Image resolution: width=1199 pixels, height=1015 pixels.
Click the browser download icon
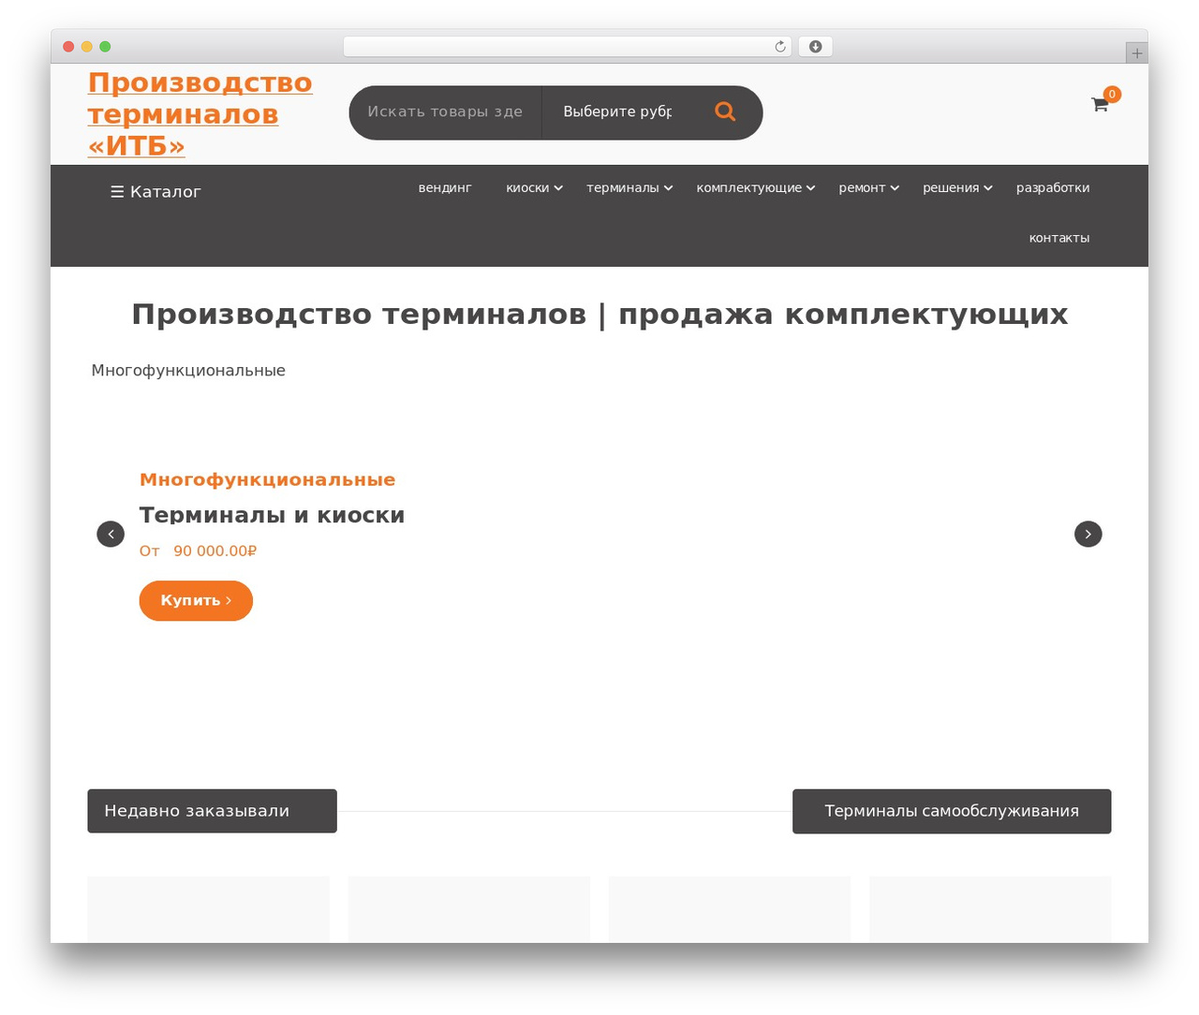tap(815, 47)
